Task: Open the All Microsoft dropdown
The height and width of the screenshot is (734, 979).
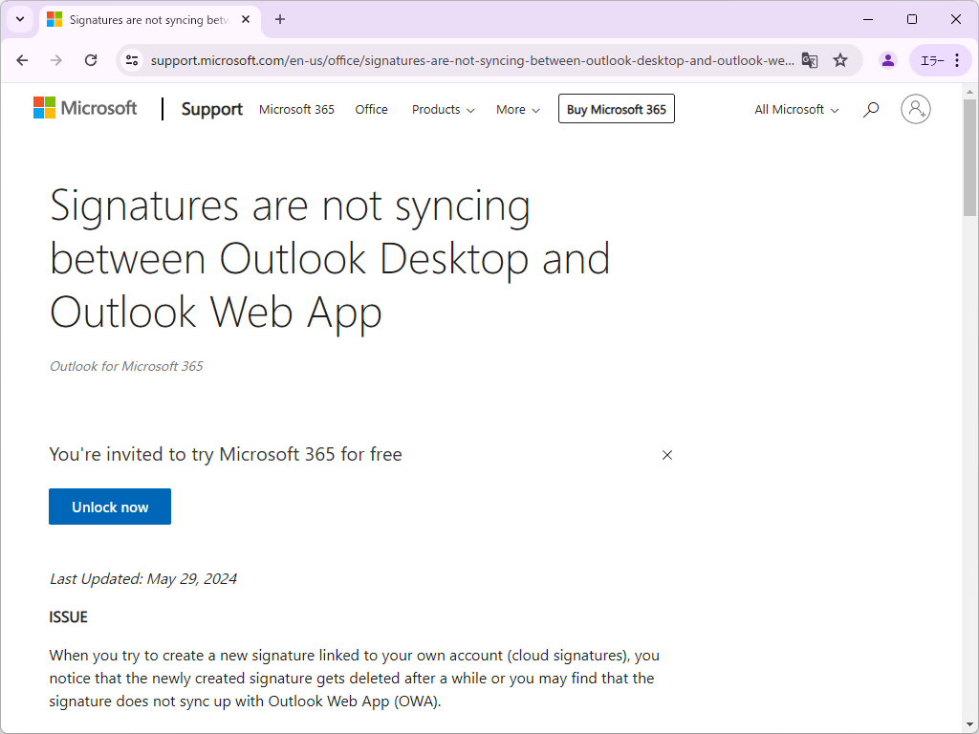Action: coord(796,110)
